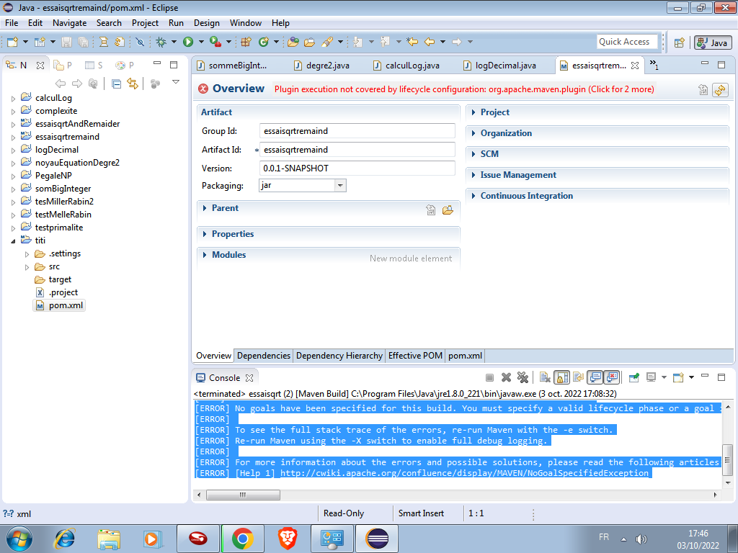Toggle Show Console on Standard Error
The image size is (738, 553).
611,377
